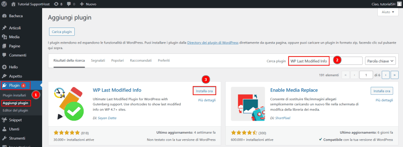Open Parola chiave dropdown

381,61
